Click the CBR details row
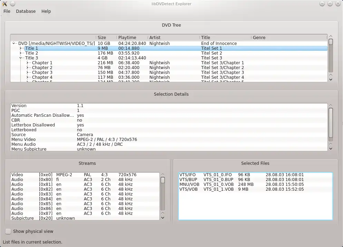This screenshot has height=247, width=343. point(169,120)
